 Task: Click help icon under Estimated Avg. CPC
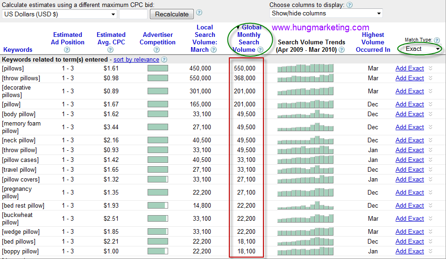click(x=111, y=50)
